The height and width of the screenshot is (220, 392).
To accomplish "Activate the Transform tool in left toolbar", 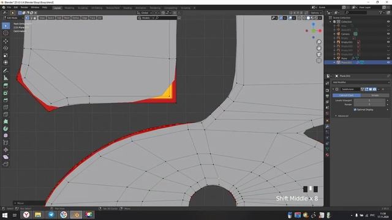I will [6, 62].
